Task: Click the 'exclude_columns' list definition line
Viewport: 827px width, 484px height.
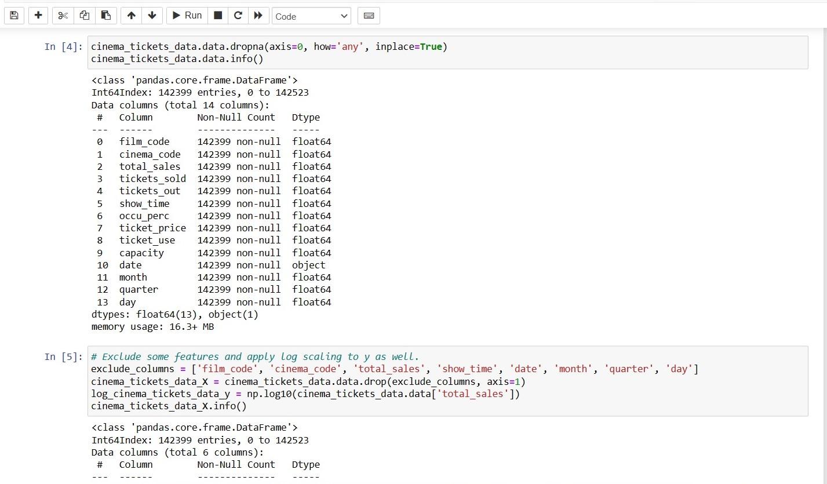Action: pos(395,369)
